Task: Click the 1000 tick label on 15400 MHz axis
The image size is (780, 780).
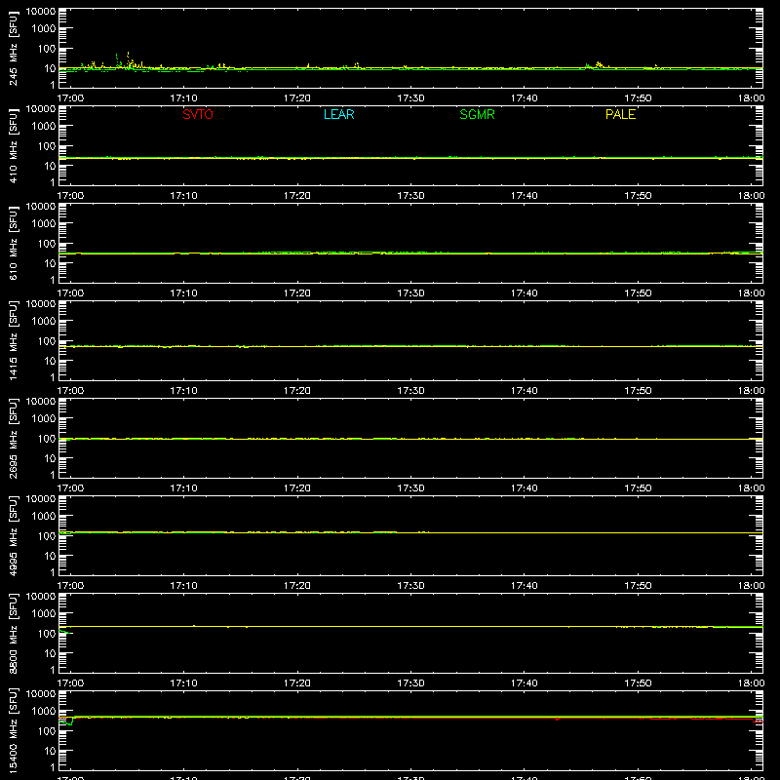Action: (x=44, y=712)
